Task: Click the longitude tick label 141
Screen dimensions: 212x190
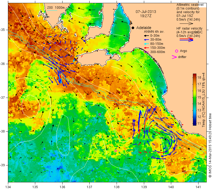Action: click(x=198, y=187)
